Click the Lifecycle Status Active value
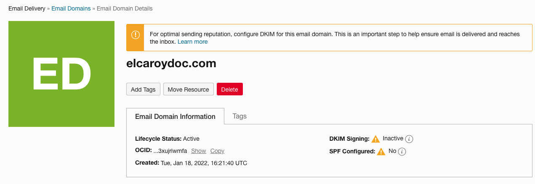This screenshot has width=535, height=184. pyautogui.click(x=191, y=139)
